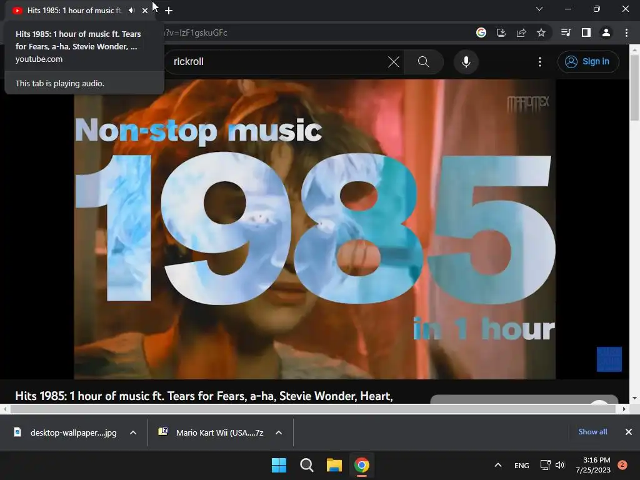Switch input language via ENG
640x480 pixels.
(x=522, y=465)
